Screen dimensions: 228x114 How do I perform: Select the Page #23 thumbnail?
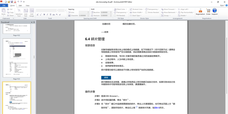[16, 58]
